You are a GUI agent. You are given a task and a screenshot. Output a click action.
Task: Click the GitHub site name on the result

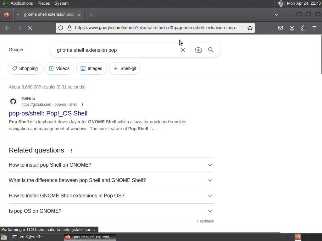(x=28, y=99)
